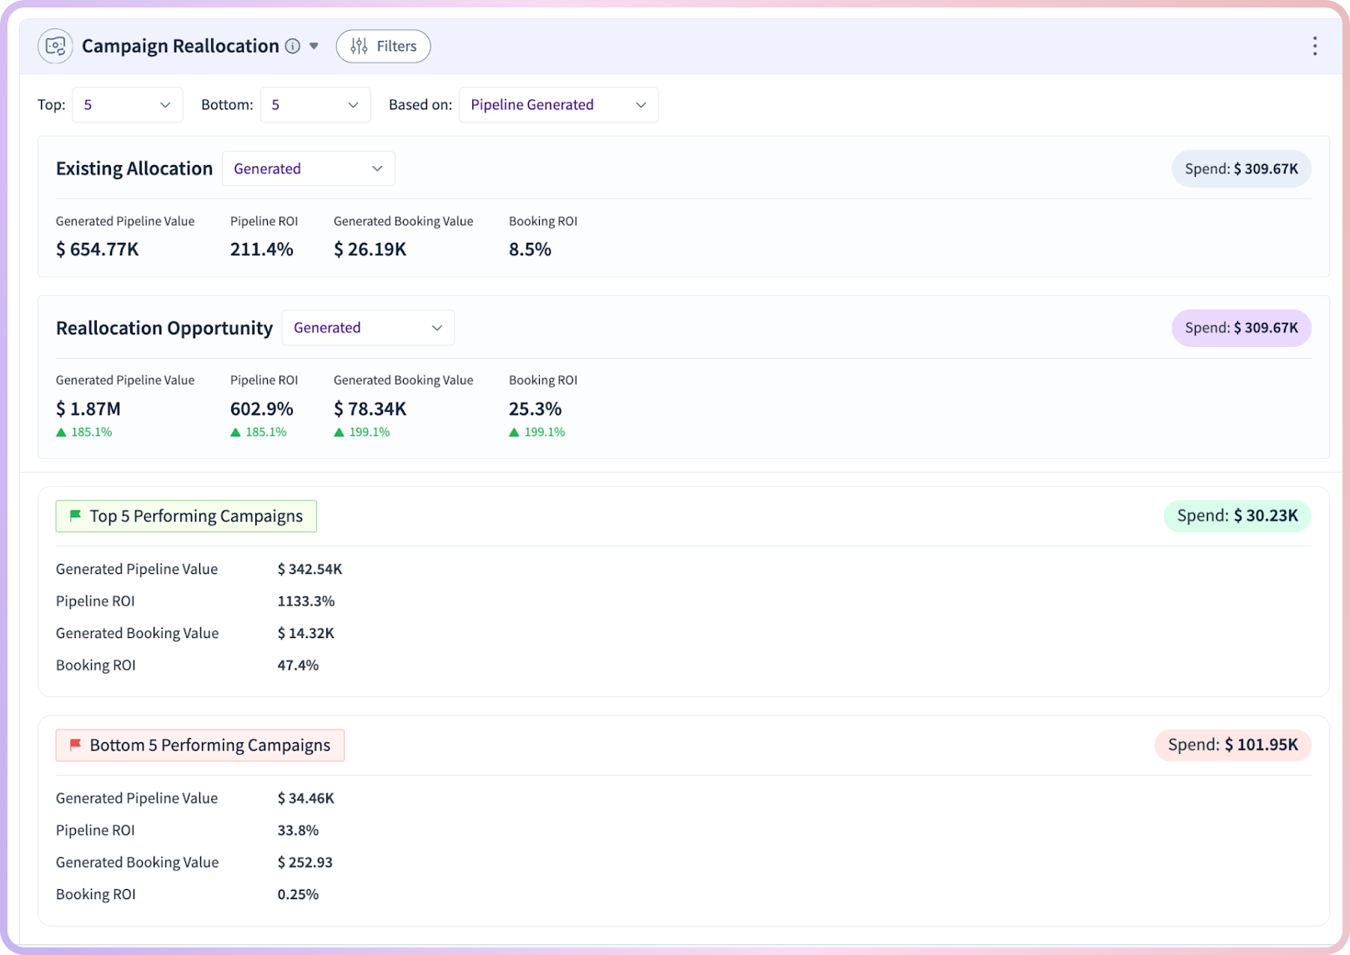This screenshot has height=955, width=1350.
Task: Click the Reallocation Opportunity heading
Action: [x=164, y=328]
